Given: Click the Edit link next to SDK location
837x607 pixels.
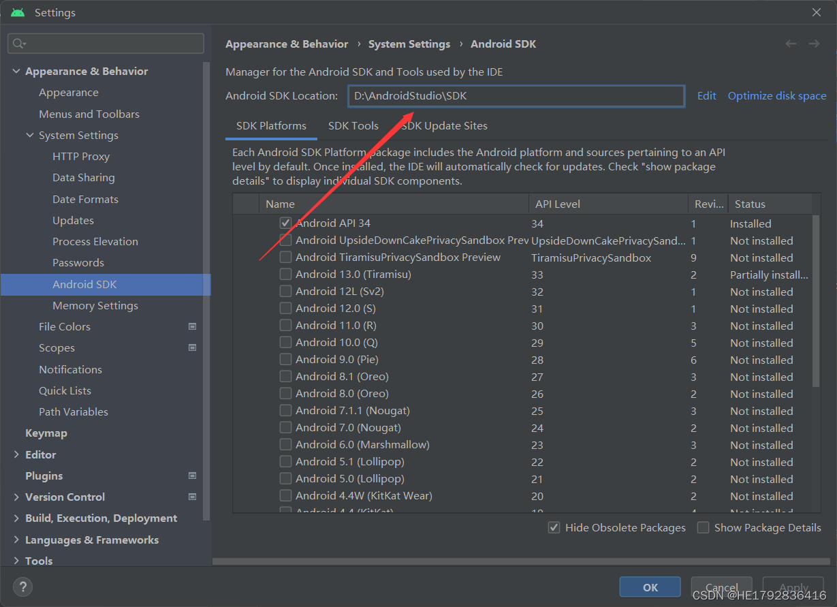Looking at the screenshot, I should (706, 95).
